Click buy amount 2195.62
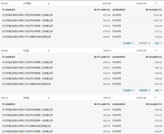This screenshot has height=134, width=164. point(106,73)
